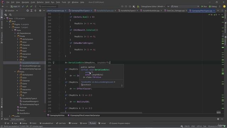Expand the Plugins folder
The height and width of the screenshot is (128, 227).
click(x=10, y=25)
